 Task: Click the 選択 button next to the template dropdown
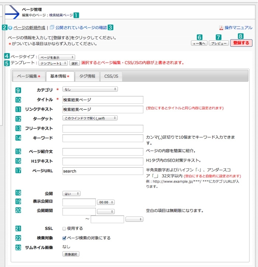coord(74,63)
